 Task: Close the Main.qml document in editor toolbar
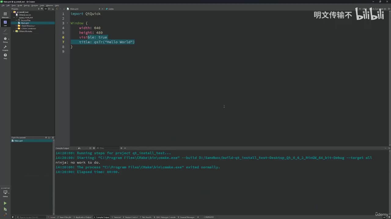[x=102, y=9]
